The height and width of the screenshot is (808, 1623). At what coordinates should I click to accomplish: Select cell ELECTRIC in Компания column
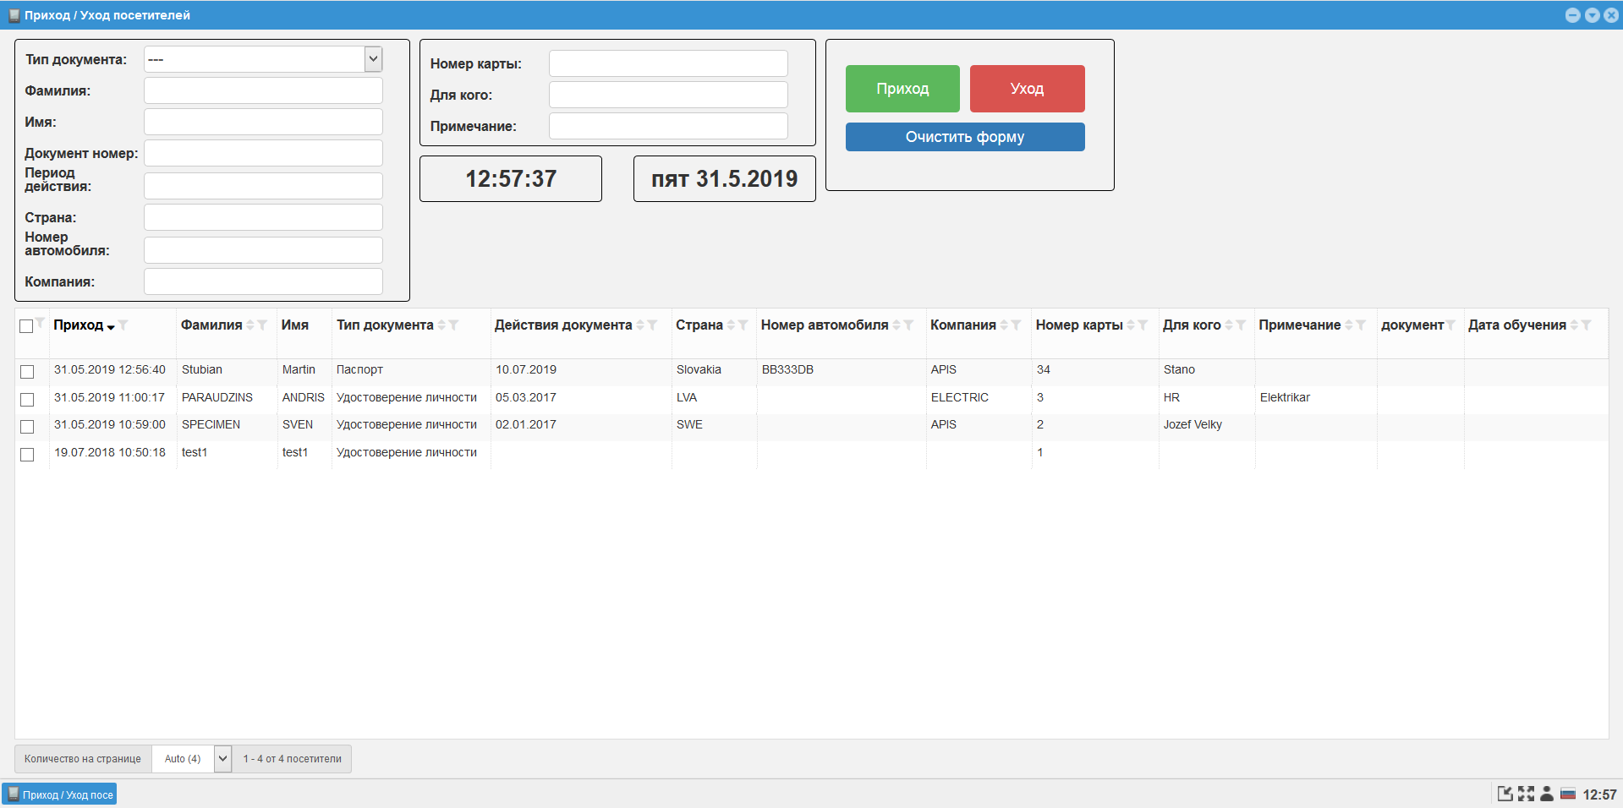pyautogui.click(x=960, y=397)
